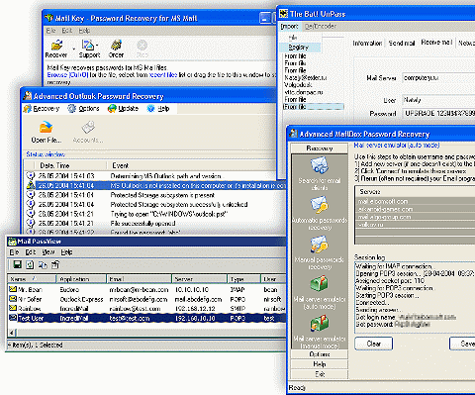Screen dimensions: 475x395
Task: Click the Copy icon in Mail PassView toolbar
Action: [x=43, y=264]
